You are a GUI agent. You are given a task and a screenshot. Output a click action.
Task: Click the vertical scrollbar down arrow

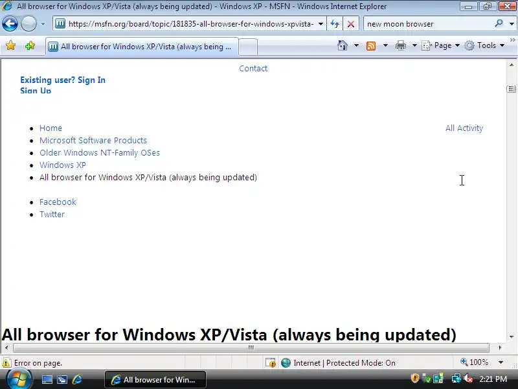point(512,336)
